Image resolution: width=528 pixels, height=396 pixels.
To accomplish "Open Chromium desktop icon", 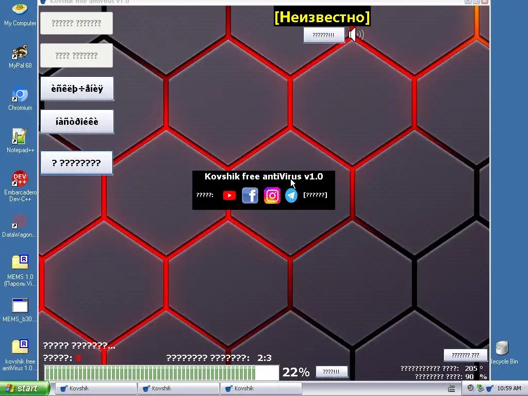I will (x=20, y=98).
